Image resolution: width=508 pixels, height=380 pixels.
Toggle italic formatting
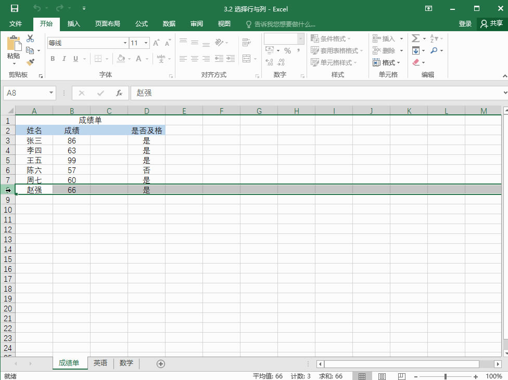tap(63, 58)
